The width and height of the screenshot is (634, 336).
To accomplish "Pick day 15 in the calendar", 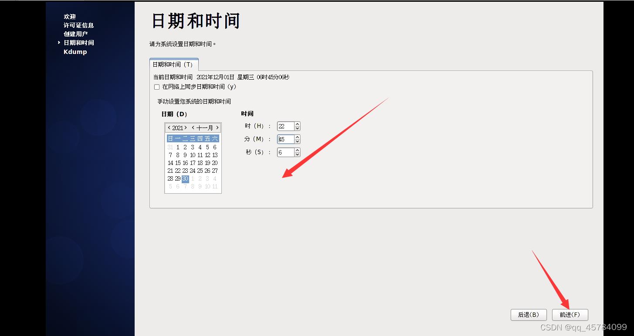I will [x=178, y=163].
